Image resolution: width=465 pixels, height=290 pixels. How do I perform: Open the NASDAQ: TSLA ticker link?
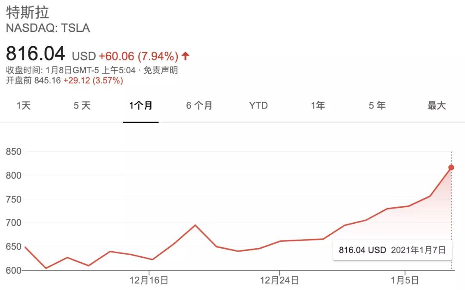coord(48,28)
